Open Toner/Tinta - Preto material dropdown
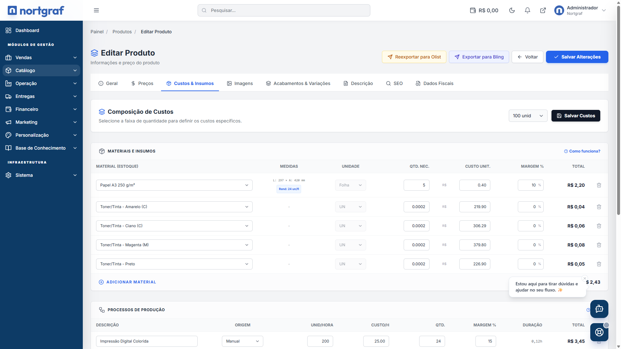621x349 pixels. point(174,264)
